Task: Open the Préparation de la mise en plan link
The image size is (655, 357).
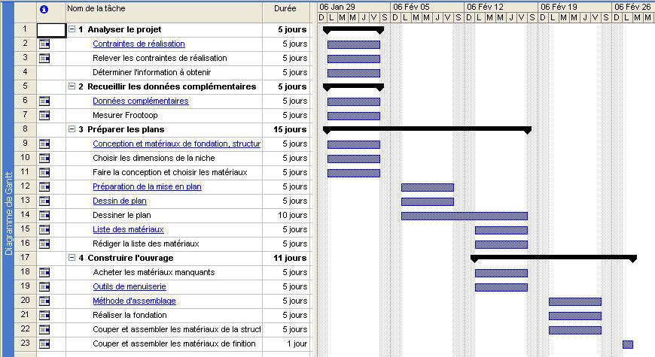Action: tap(147, 186)
